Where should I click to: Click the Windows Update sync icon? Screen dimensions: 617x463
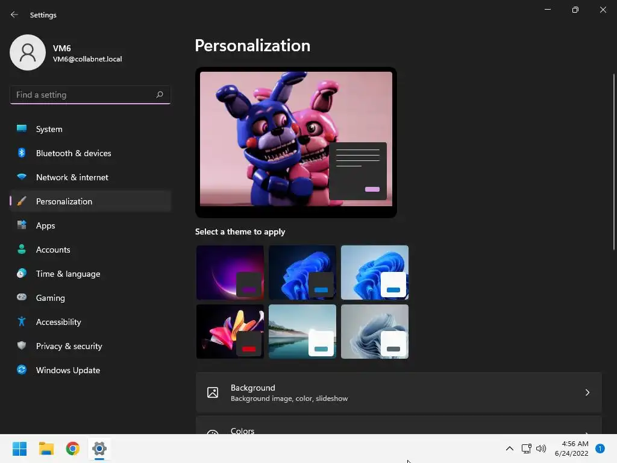pos(22,370)
